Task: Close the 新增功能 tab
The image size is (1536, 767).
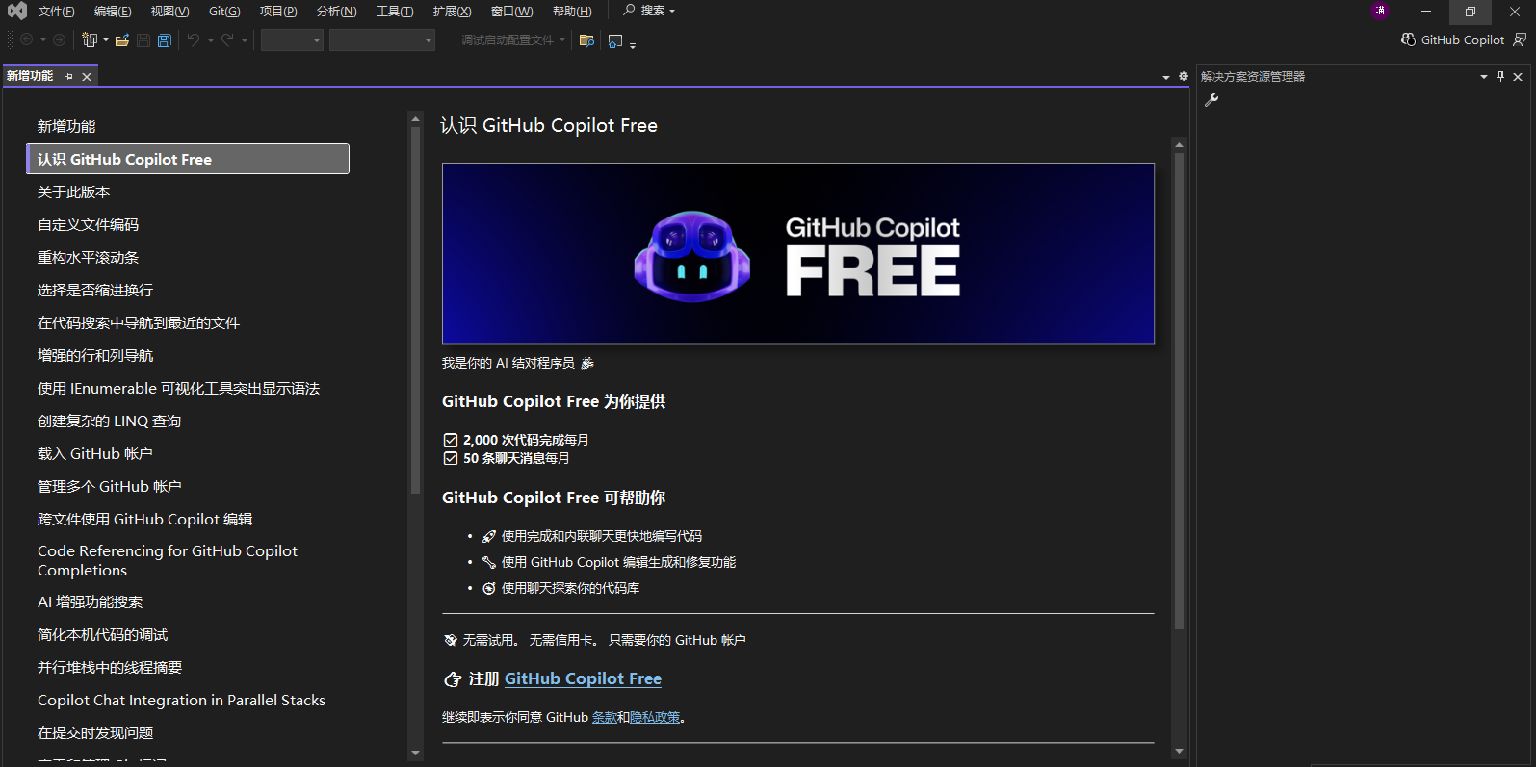Action: coord(87,76)
